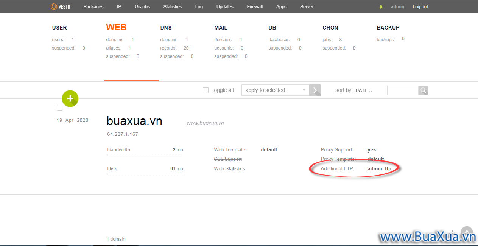The height and width of the screenshot is (246, 478).
Task: Click the IP address 64.227.1.167
Action: click(x=123, y=134)
